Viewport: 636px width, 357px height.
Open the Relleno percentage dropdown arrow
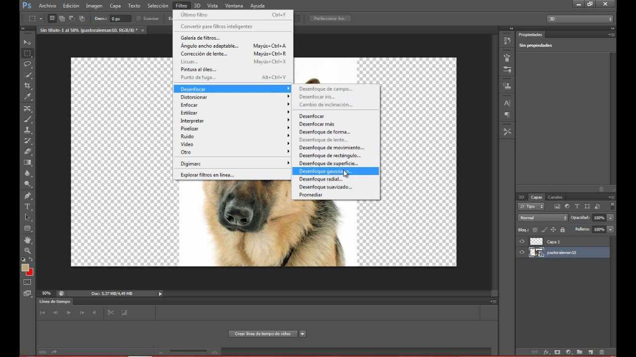(x=611, y=230)
